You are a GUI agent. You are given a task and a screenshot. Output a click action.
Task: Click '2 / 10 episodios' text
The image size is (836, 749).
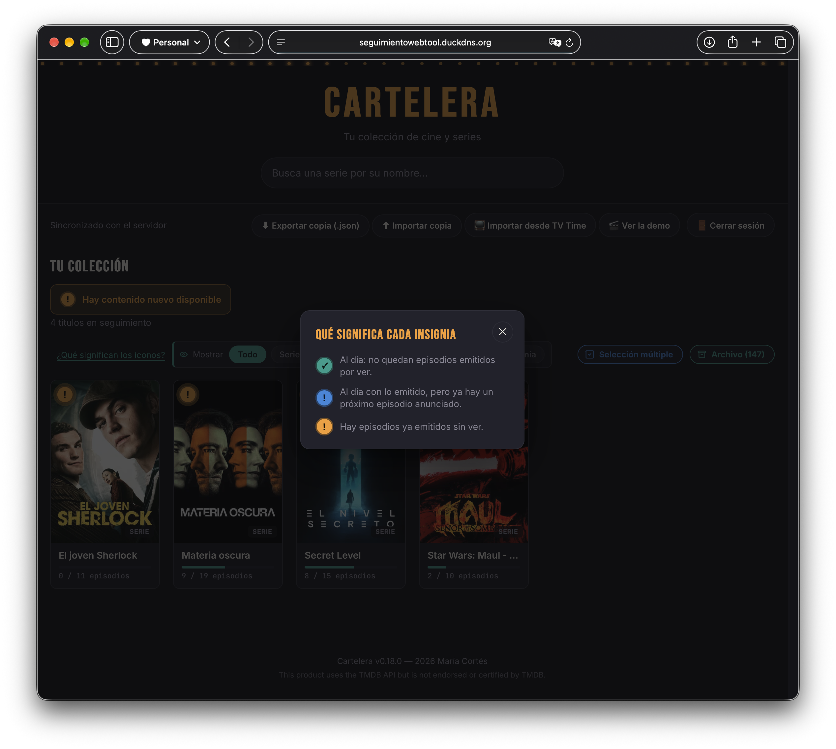463,576
